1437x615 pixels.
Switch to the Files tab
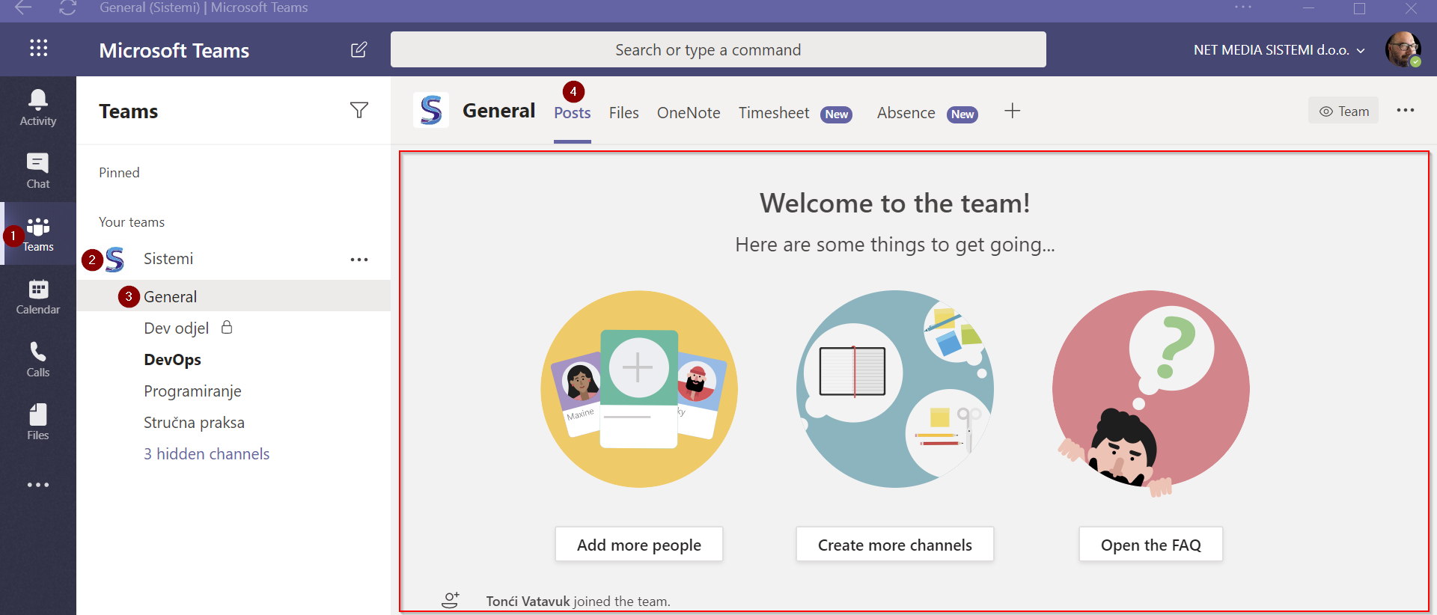pyautogui.click(x=623, y=113)
